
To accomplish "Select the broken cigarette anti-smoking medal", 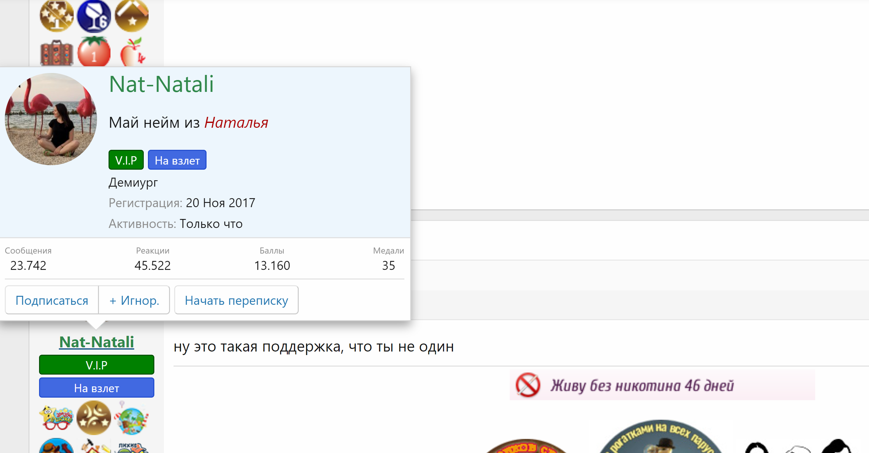I will click(x=132, y=15).
